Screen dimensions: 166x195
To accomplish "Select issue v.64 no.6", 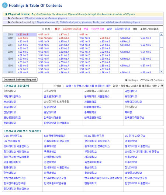I will (x=23, y=45).
